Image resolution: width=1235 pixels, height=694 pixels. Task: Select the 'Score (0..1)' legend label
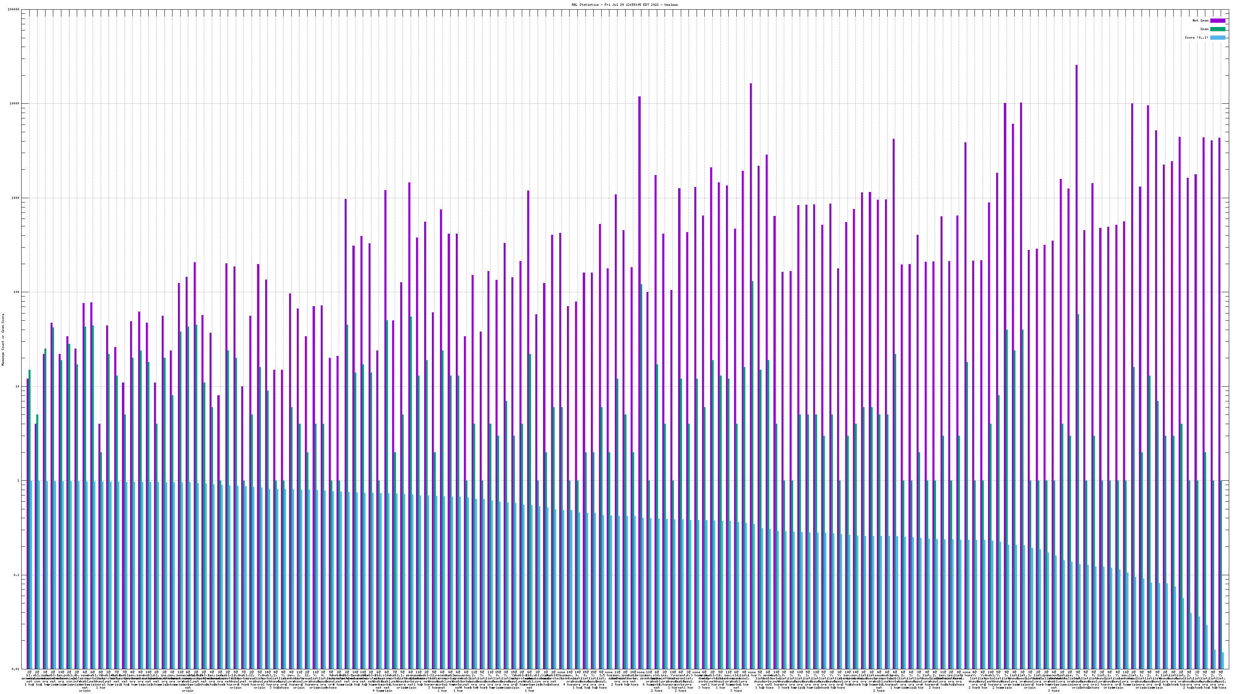[x=1196, y=37]
